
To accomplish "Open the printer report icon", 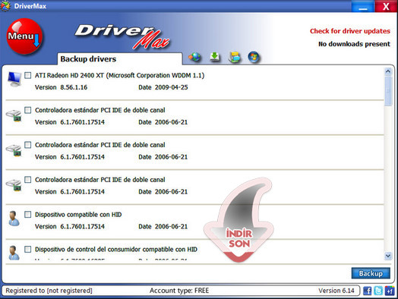I will click(x=234, y=57).
